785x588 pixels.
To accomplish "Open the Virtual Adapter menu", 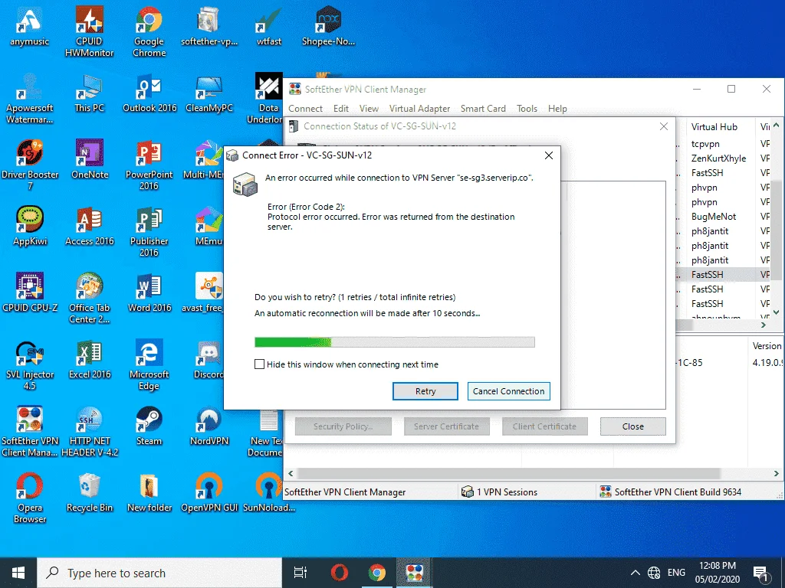I will [419, 109].
